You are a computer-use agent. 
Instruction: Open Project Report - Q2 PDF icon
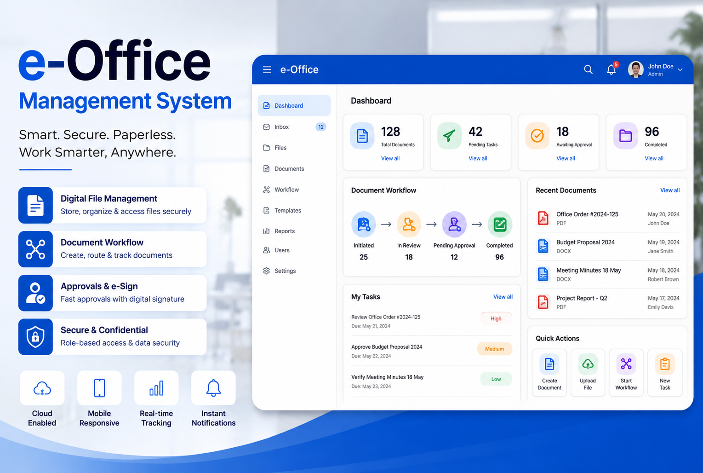coord(543,302)
